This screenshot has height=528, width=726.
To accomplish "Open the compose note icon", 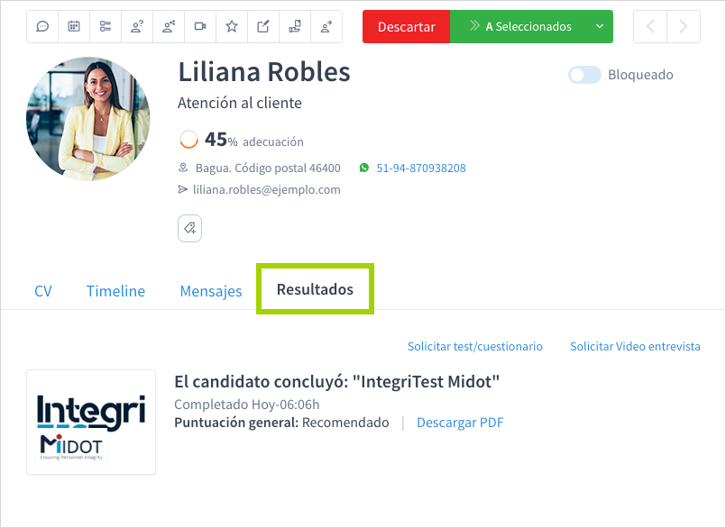I will 262,26.
